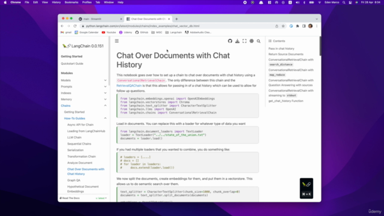Open the gmail bookmark
384x216 pixels.
pyautogui.click(x=66, y=32)
